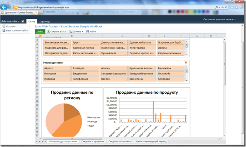The width and height of the screenshot is (246, 147).
Task: Click the first-sheet navigation arrow
Action: pos(37,142)
